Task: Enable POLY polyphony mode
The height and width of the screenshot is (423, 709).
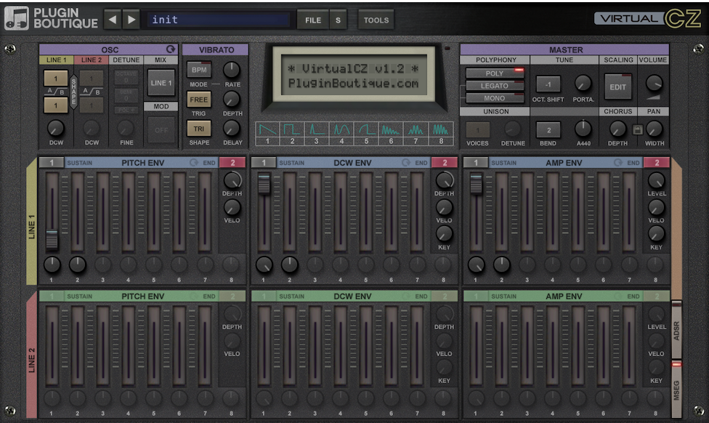Action: (x=495, y=73)
